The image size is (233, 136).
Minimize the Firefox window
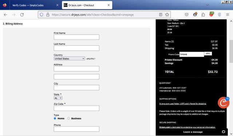tap(223, 2)
